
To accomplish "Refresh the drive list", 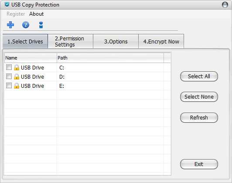I will click(x=199, y=118).
